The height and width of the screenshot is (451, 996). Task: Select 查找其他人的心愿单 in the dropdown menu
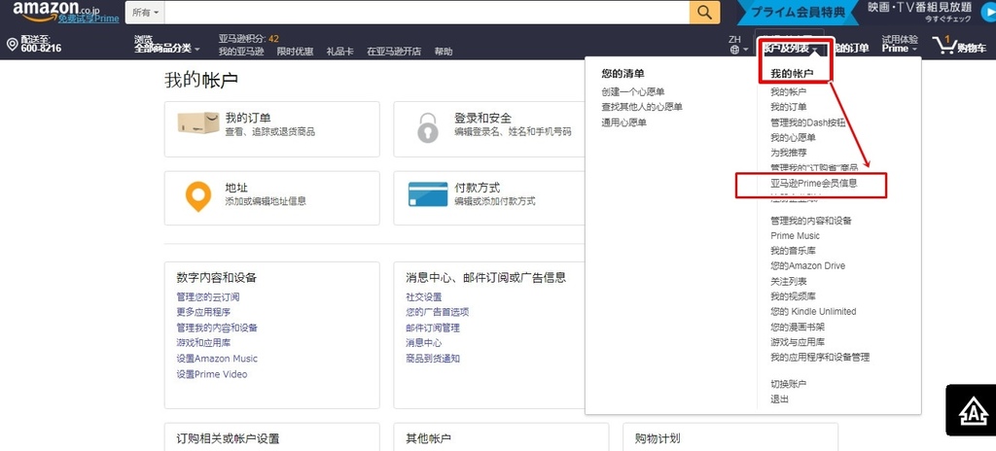tap(642, 107)
